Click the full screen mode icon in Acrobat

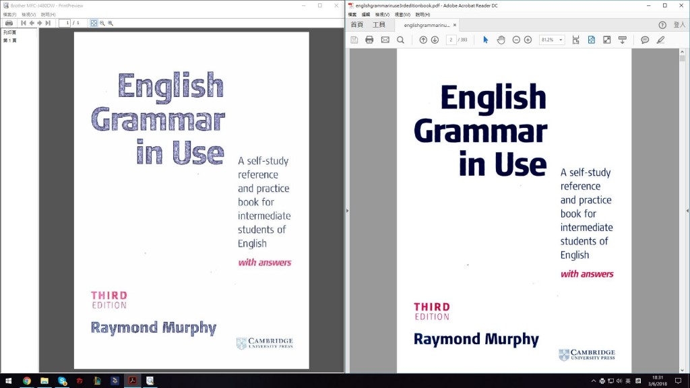click(607, 40)
